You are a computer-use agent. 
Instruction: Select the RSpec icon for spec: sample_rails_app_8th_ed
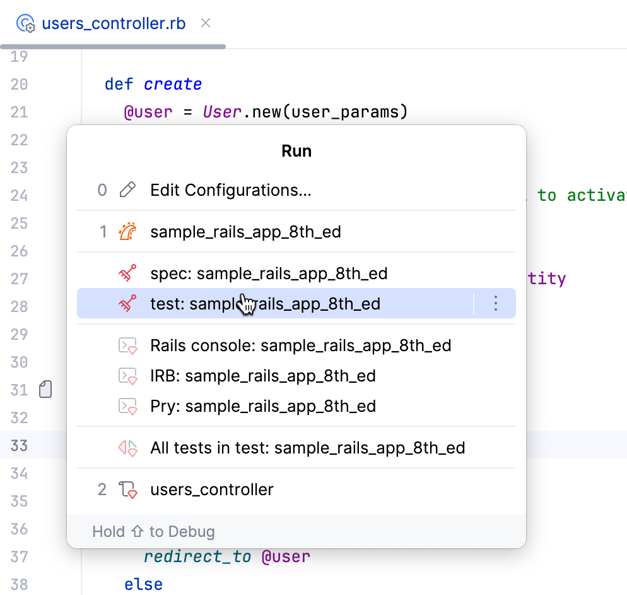tap(127, 273)
